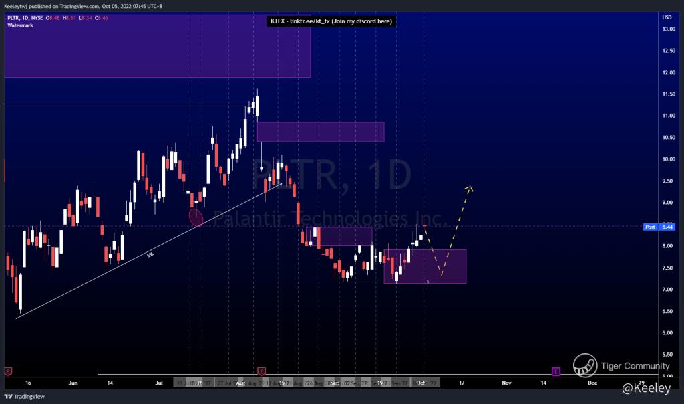Open the KTFX linktr.ee discord text box

point(331,21)
